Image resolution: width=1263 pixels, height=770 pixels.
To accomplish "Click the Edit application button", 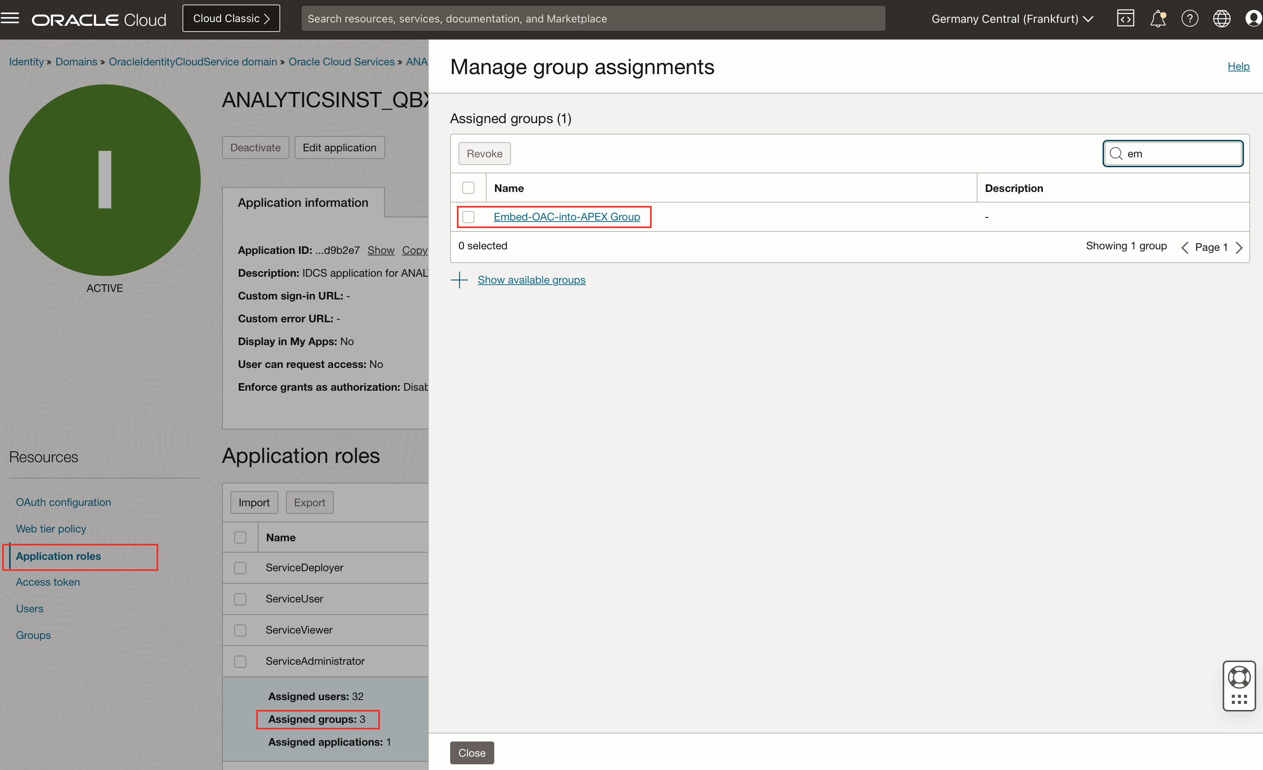I will point(340,147).
